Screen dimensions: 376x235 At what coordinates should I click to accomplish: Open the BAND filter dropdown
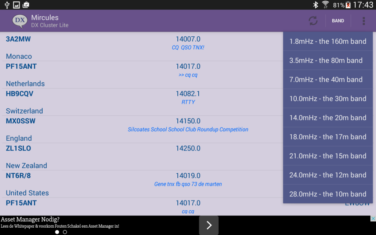pyautogui.click(x=338, y=21)
